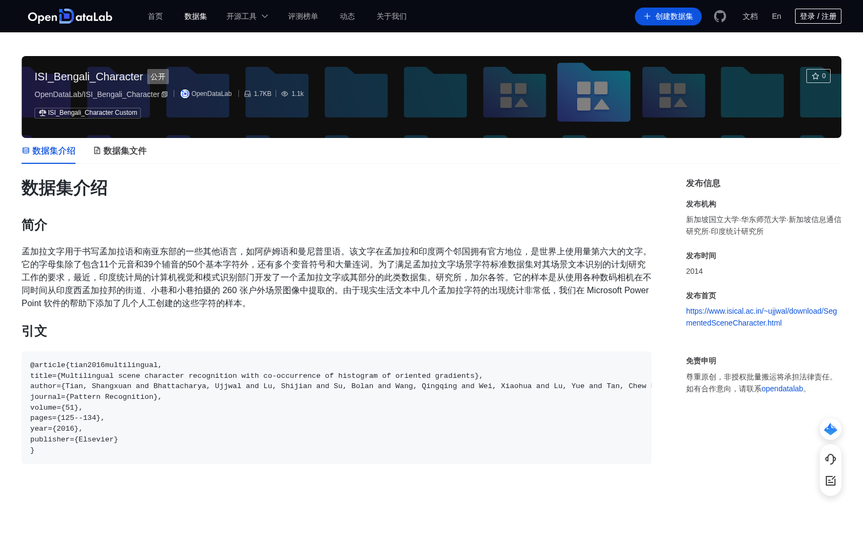Click the 1.1k views value
Image resolution: width=863 pixels, height=539 pixels.
click(298, 94)
